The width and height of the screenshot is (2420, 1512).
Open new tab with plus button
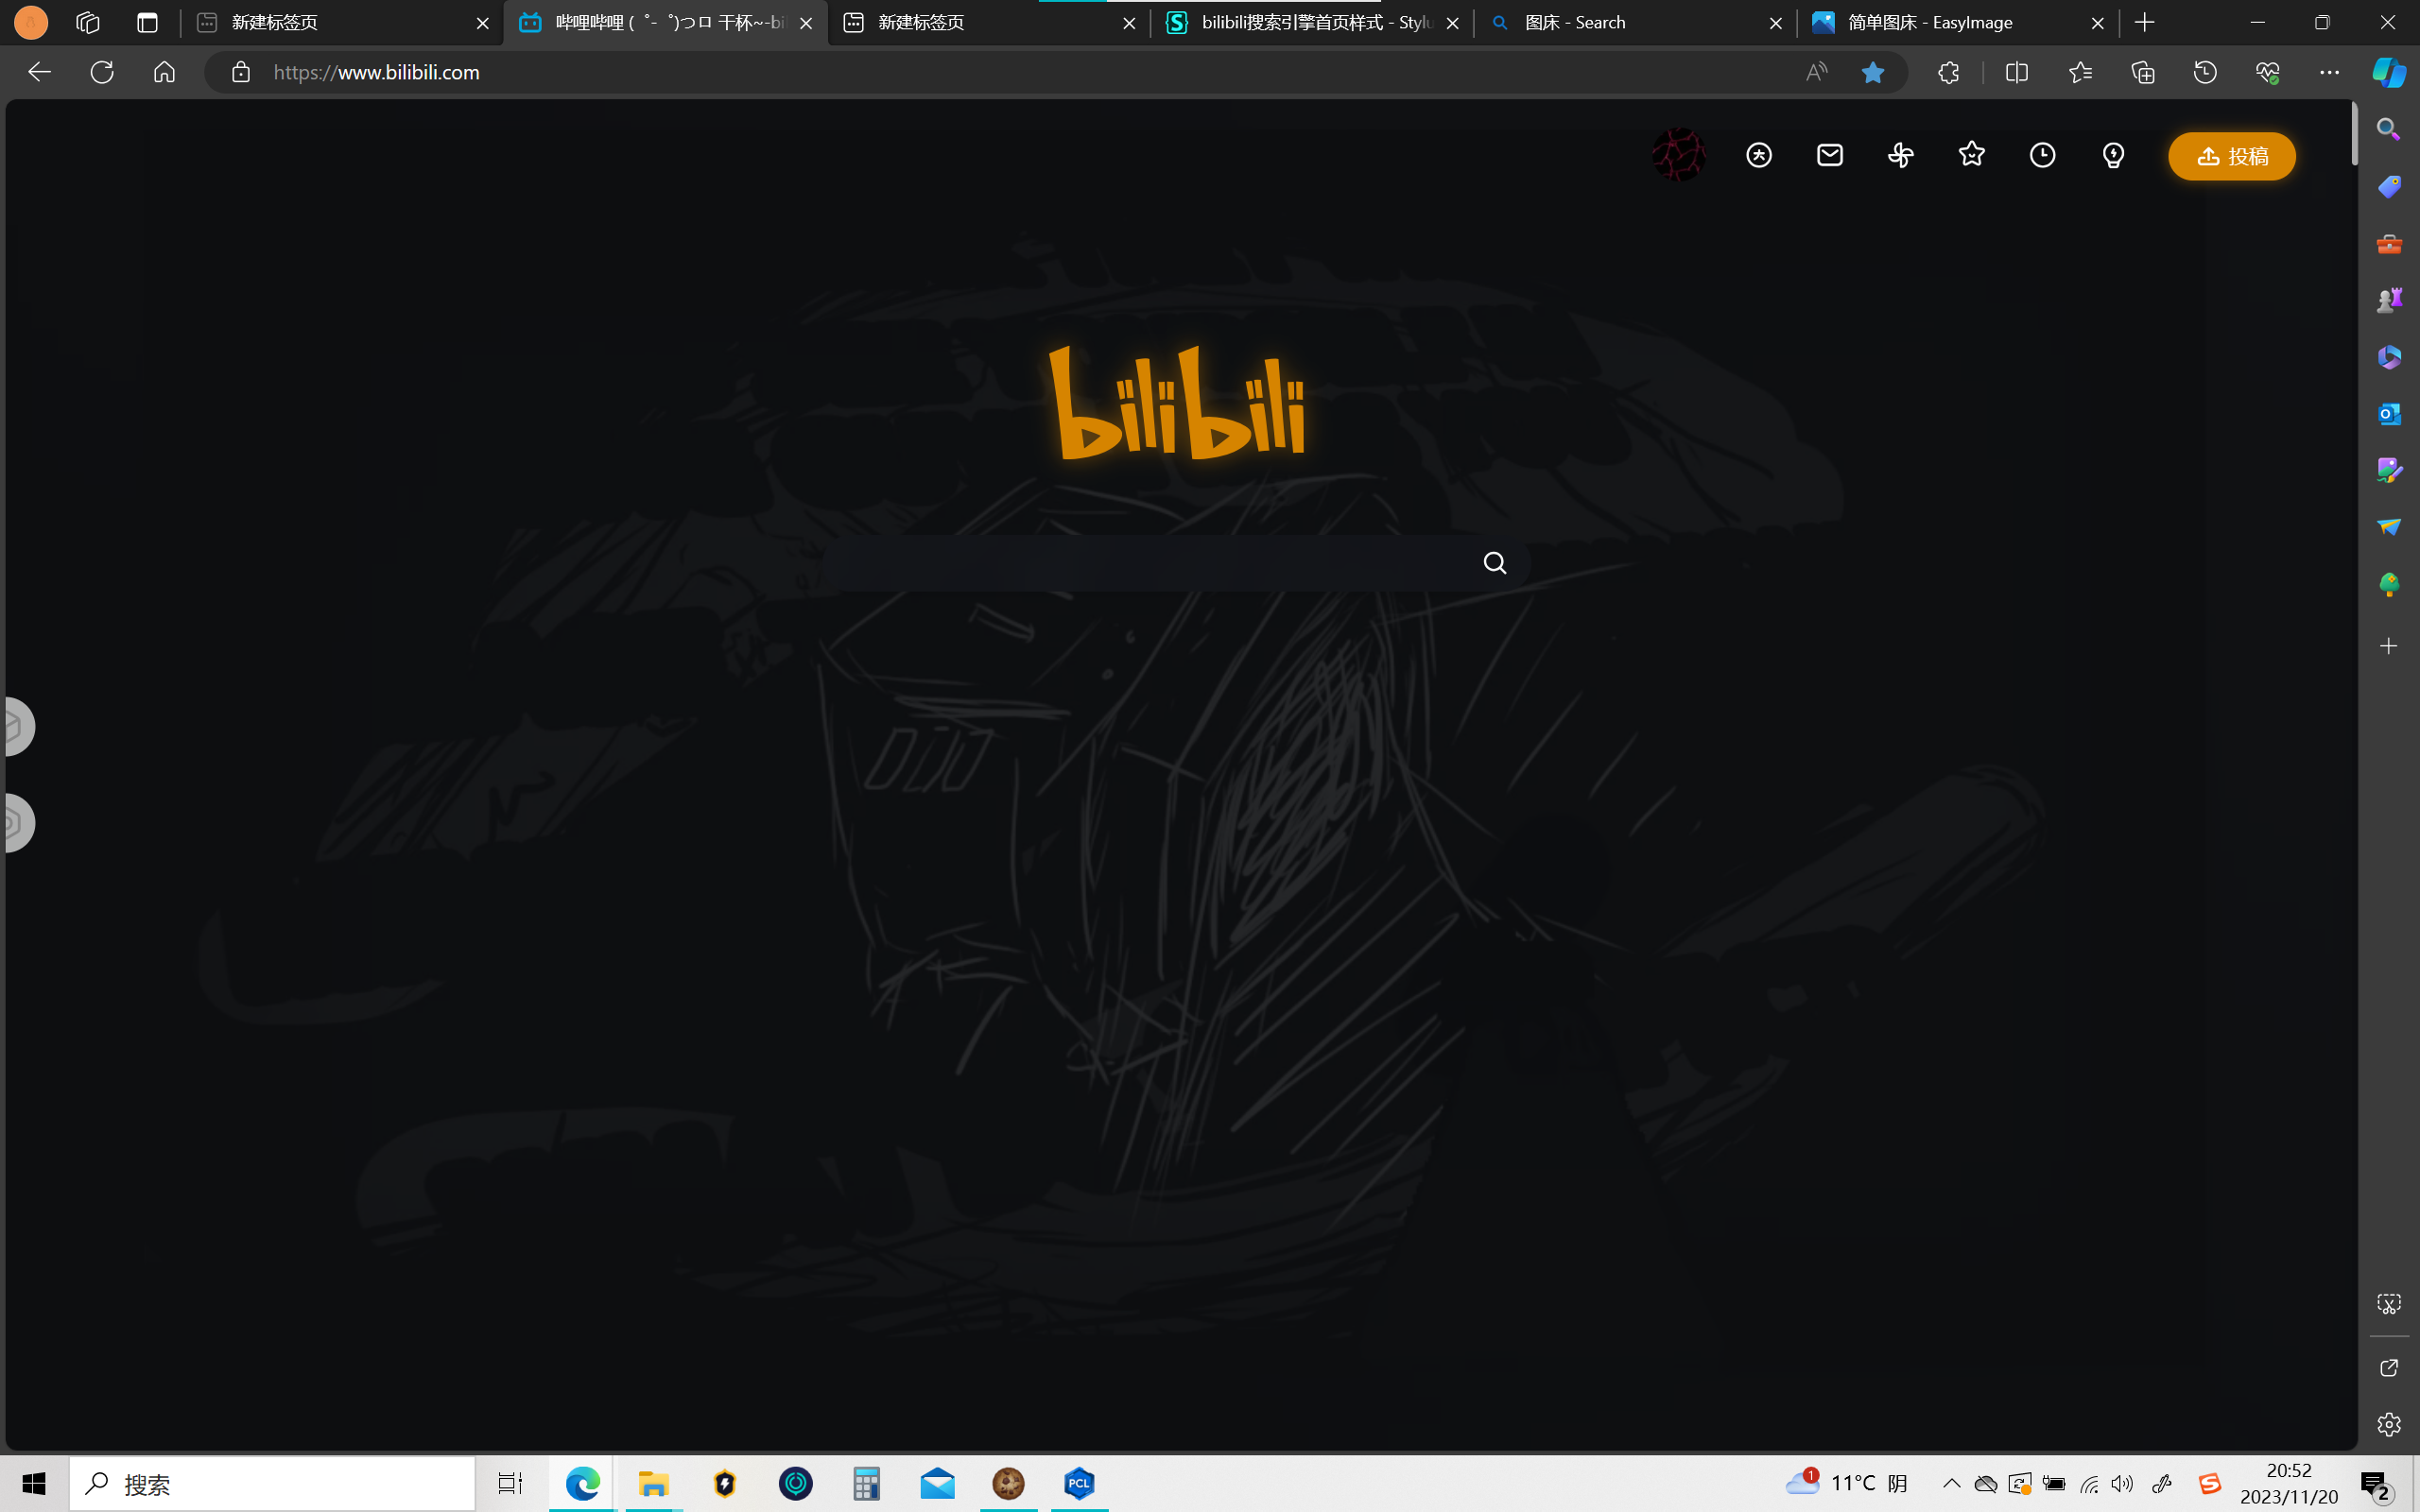coord(2144,22)
